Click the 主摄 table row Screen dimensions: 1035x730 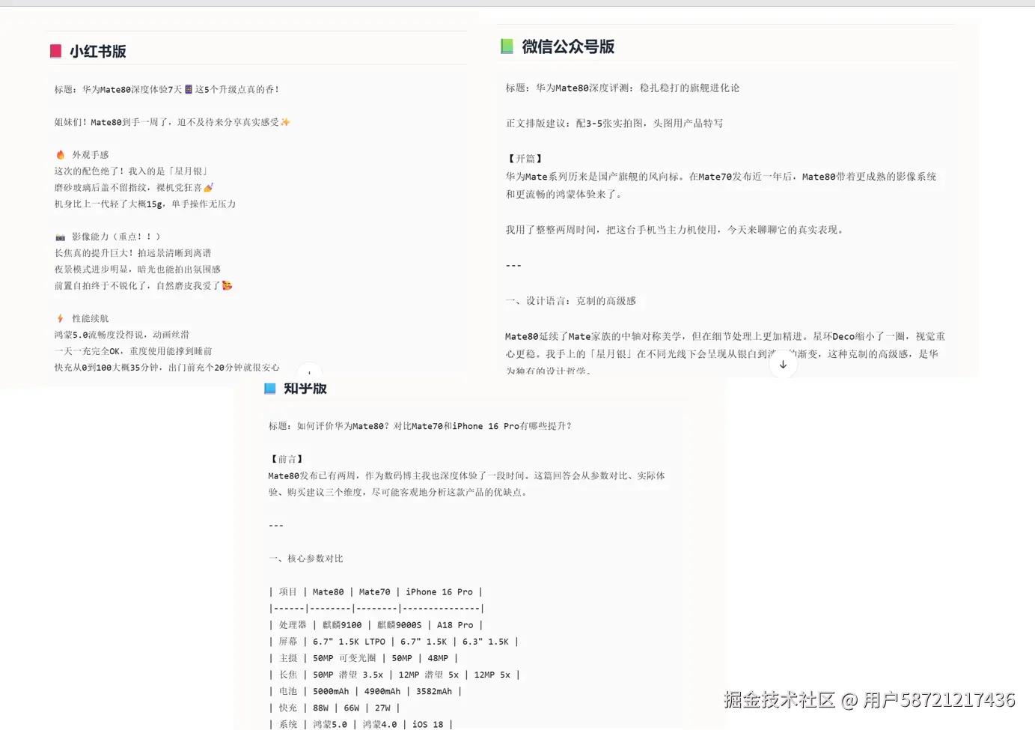click(x=364, y=658)
